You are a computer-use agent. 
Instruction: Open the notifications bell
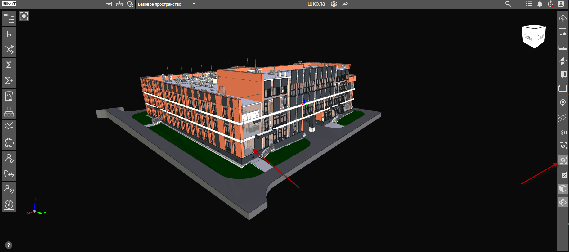click(540, 4)
